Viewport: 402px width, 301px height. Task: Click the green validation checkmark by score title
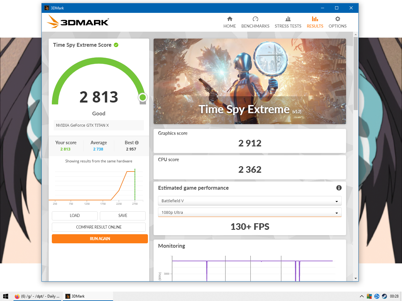pyautogui.click(x=116, y=45)
